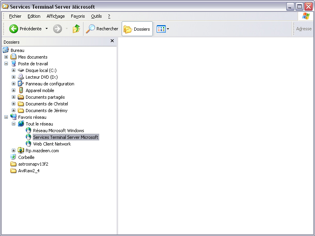Click the Appareil mobile device icon
The height and width of the screenshot is (236, 315).
[21, 90]
